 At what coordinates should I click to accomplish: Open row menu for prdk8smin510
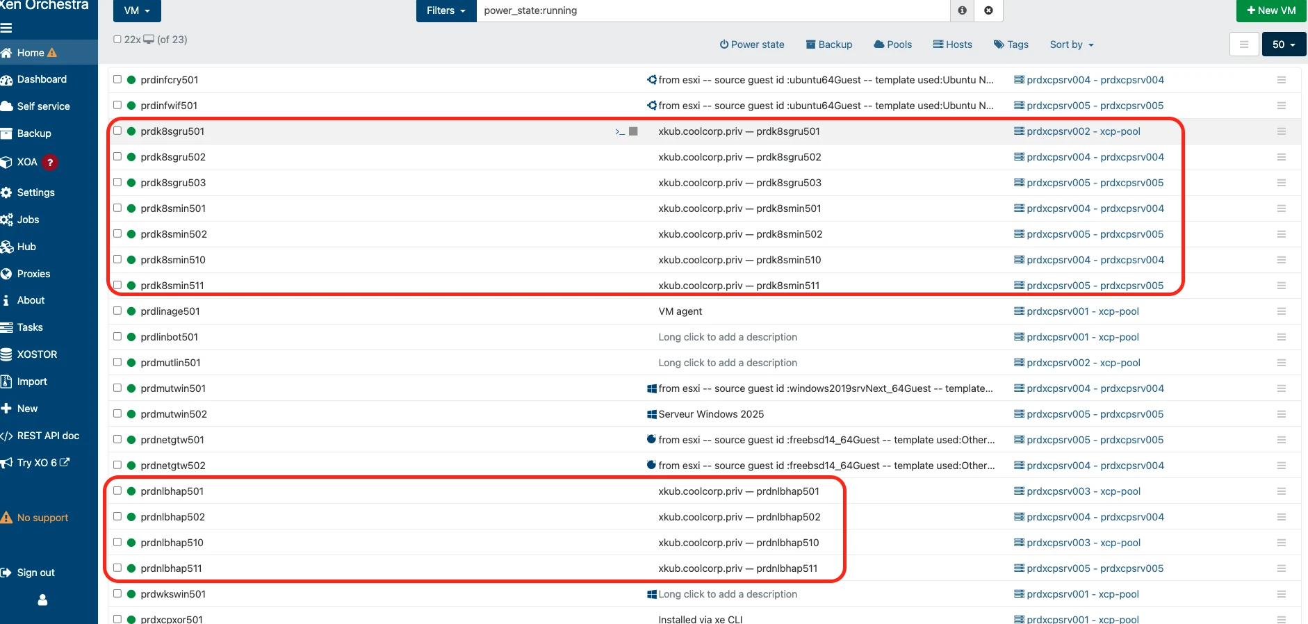[1281, 260]
